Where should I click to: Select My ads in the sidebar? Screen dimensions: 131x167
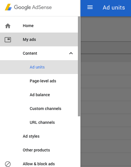[39, 39]
